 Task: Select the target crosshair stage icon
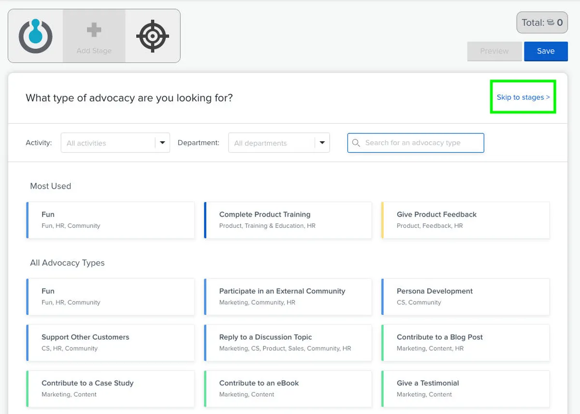click(152, 36)
